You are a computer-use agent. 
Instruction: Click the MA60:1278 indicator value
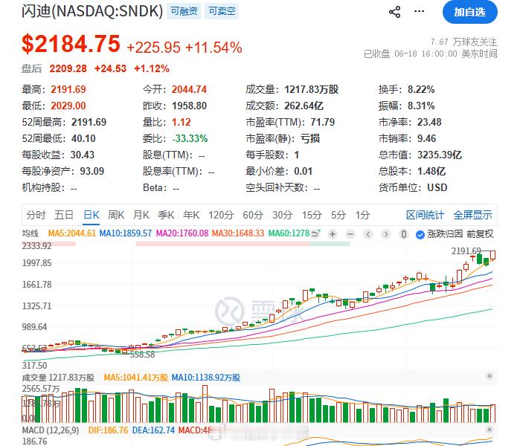[x=289, y=233]
